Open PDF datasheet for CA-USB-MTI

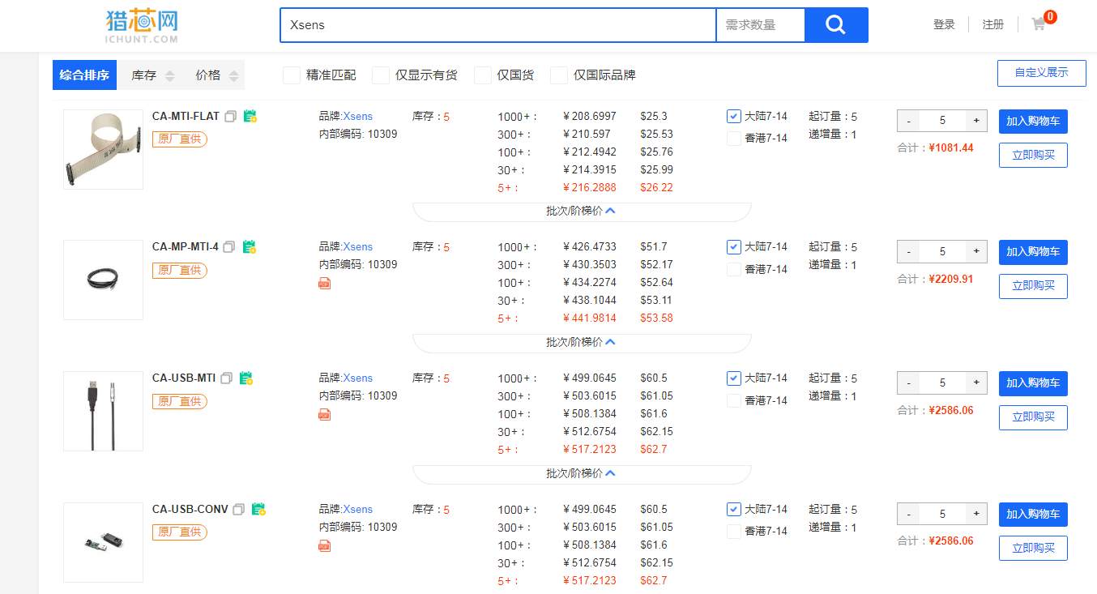(x=325, y=414)
